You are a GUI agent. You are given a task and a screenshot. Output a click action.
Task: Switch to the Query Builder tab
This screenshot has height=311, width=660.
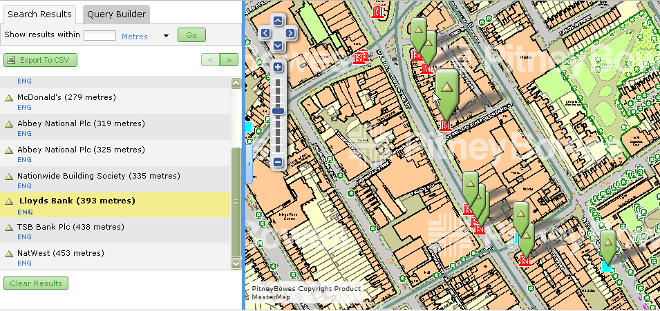coord(115,14)
